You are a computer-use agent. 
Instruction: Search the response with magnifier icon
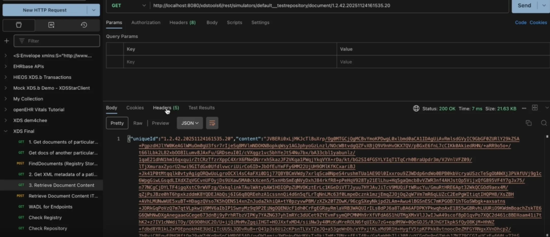544,123
